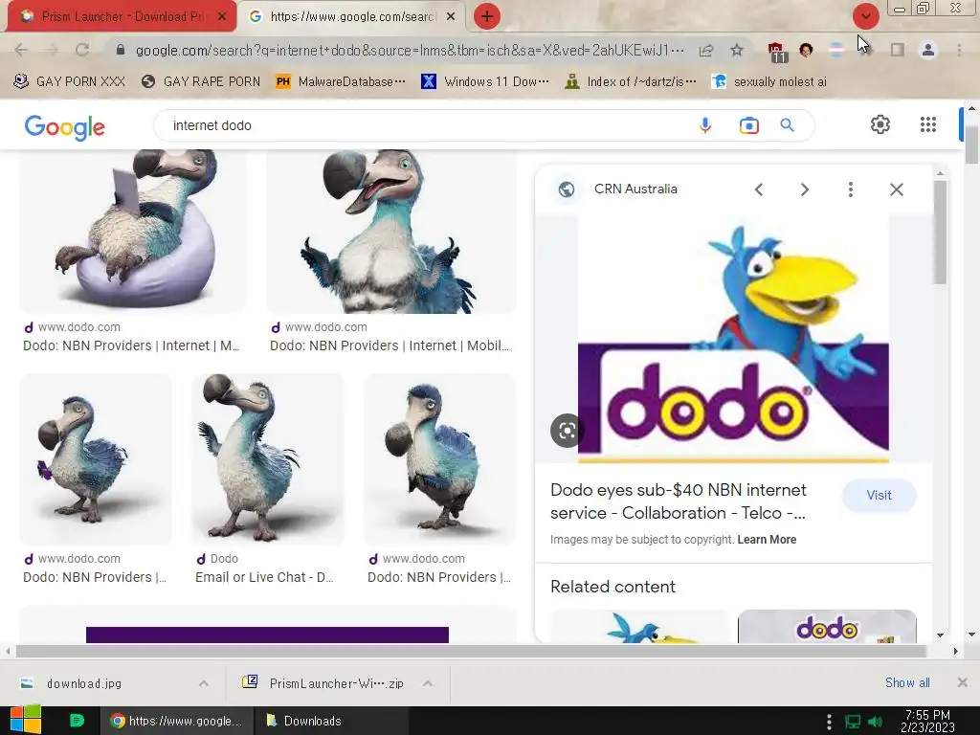Expand options for the PrismLauncher zip download

point(428,683)
